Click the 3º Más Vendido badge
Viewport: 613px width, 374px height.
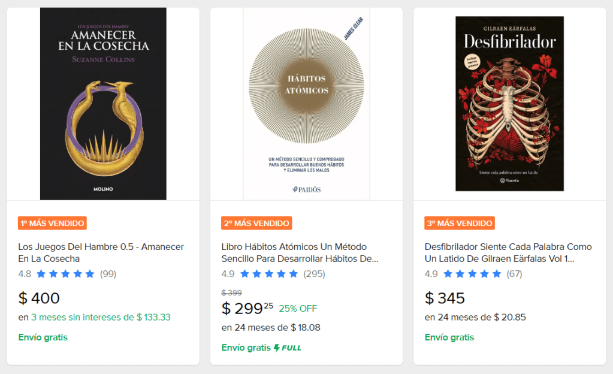click(x=459, y=223)
